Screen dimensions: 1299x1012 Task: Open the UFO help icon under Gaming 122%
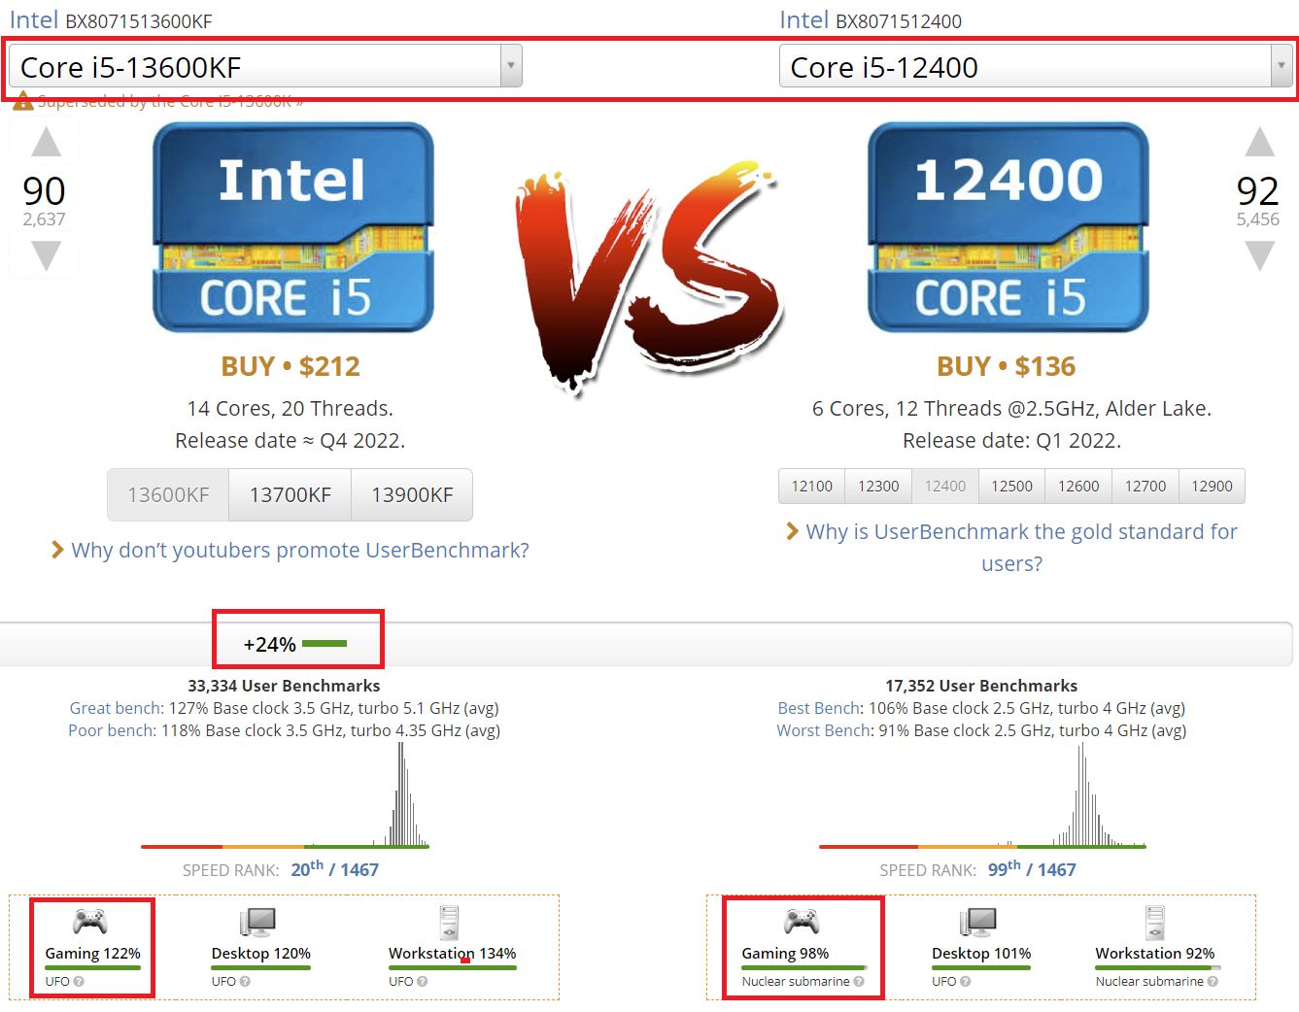pyautogui.click(x=79, y=982)
